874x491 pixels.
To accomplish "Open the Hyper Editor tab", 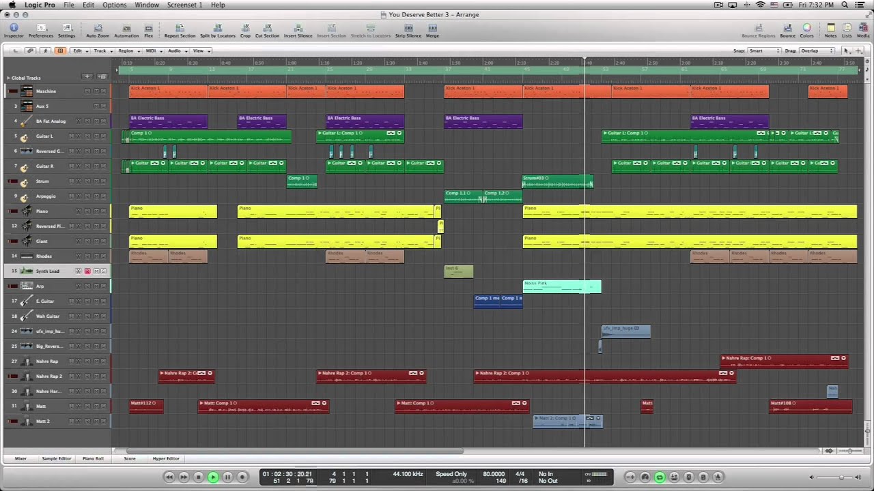I will (166, 458).
